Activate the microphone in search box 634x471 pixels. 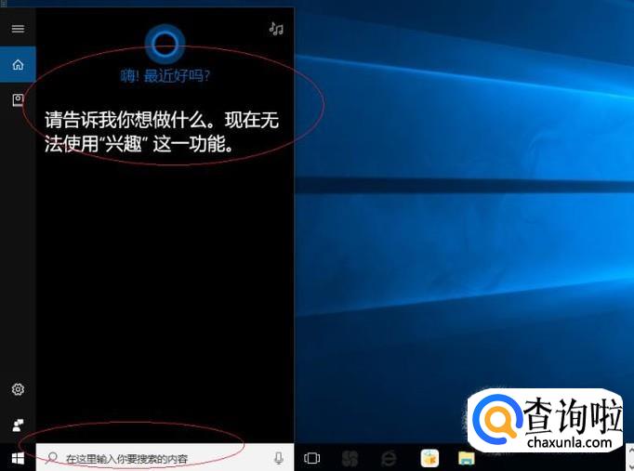click(x=278, y=458)
